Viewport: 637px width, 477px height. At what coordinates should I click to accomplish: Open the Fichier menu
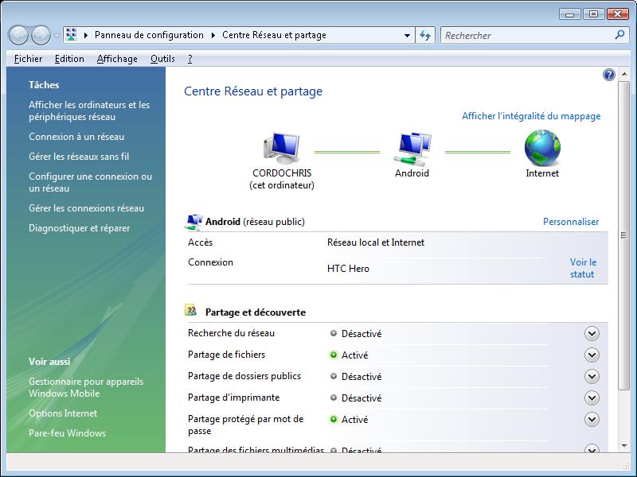coord(29,59)
